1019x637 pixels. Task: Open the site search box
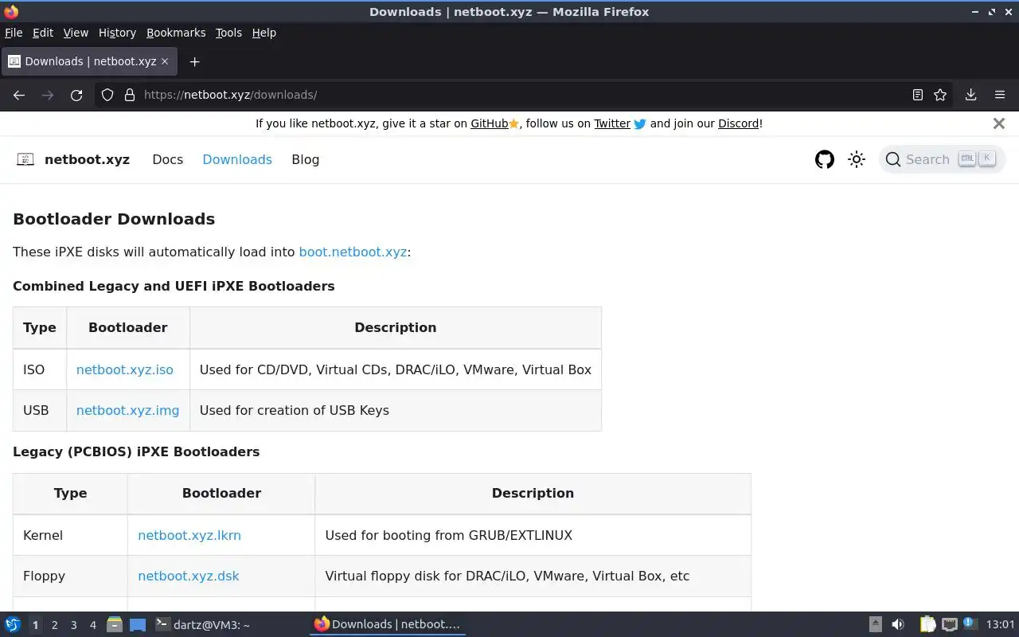click(942, 159)
